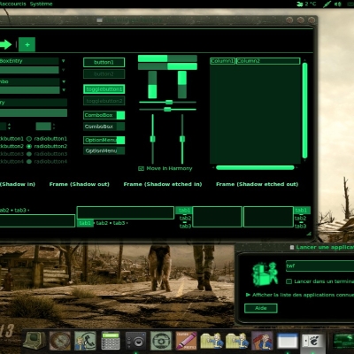354x354 pixels.
Task: Select tab3 in far-right vertical tab list
Action: 300,227
